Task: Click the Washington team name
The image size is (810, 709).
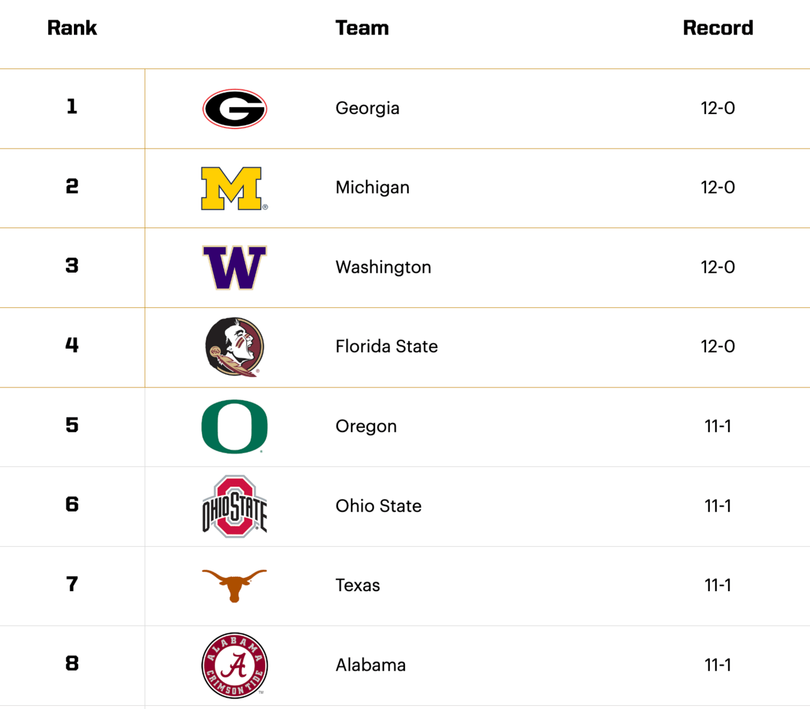Action: [383, 267]
